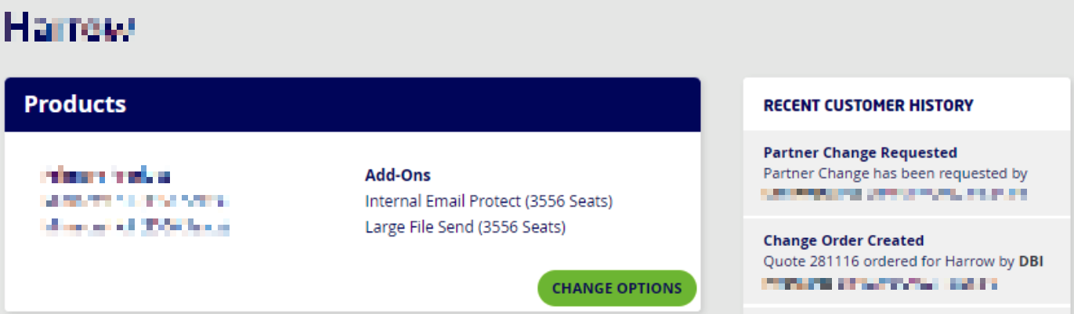
Task: Click first blurred product name line
Action: [105, 175]
